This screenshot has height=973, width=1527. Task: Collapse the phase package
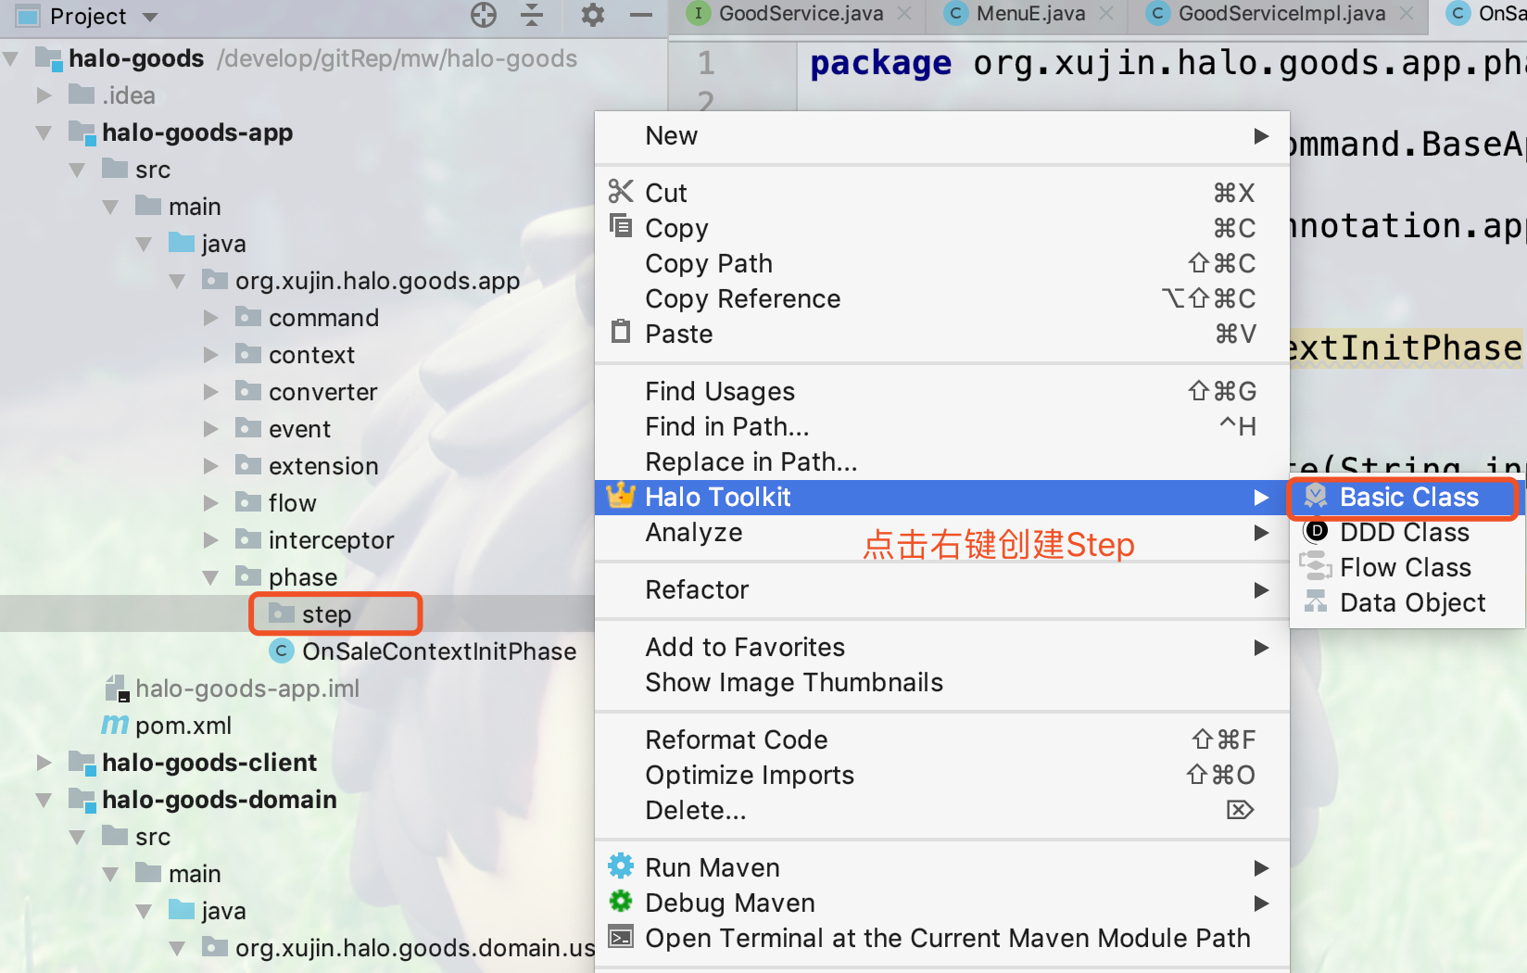pyautogui.click(x=210, y=577)
